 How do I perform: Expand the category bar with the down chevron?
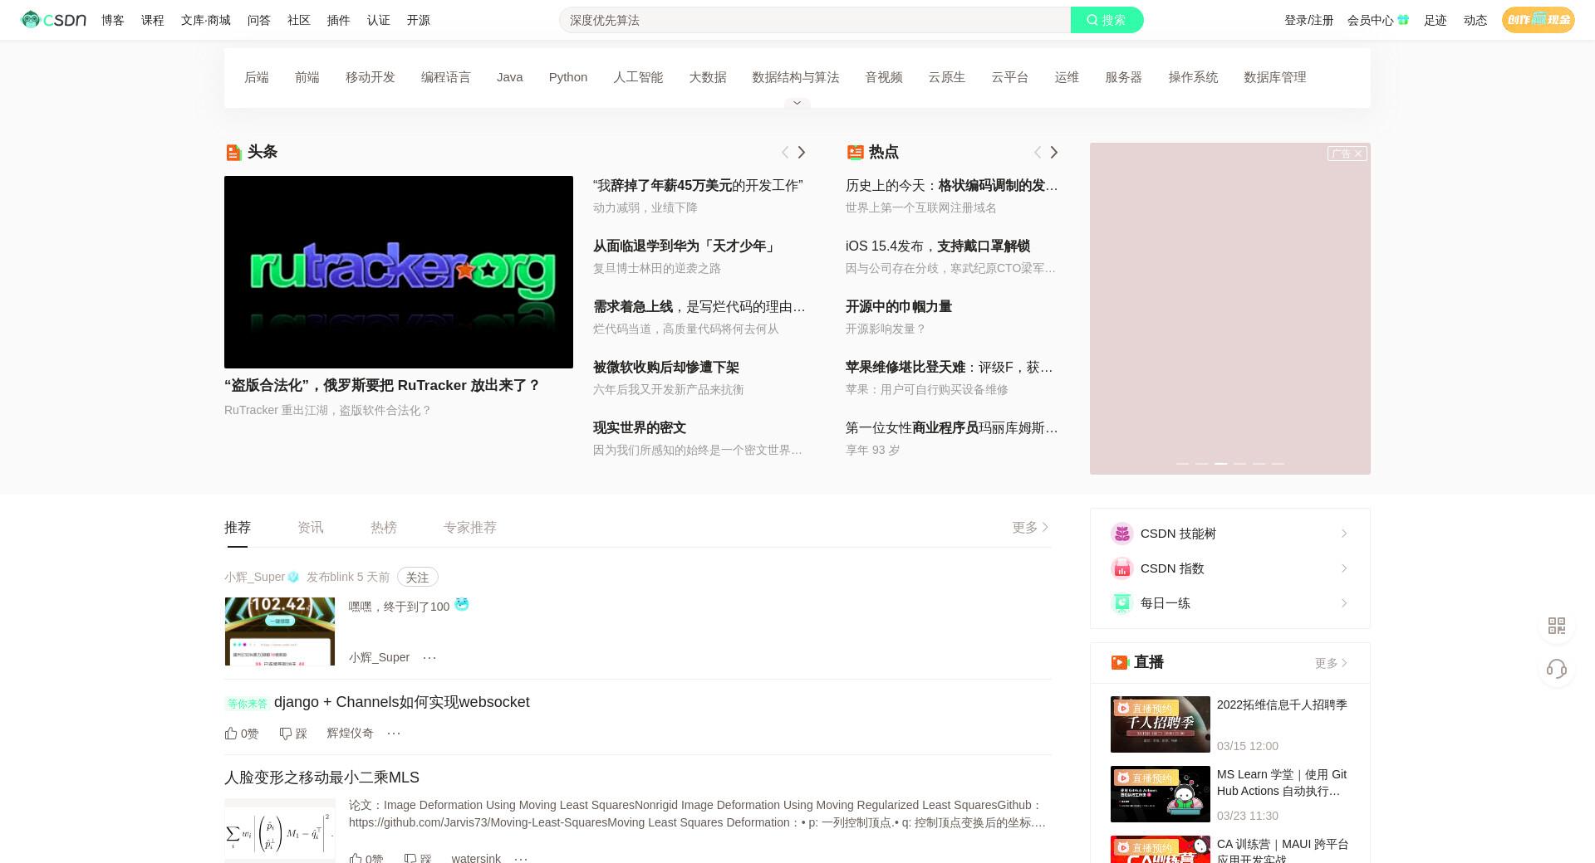797,103
